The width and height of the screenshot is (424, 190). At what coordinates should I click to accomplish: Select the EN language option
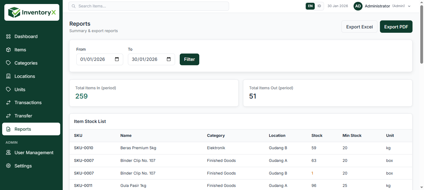[310, 6]
